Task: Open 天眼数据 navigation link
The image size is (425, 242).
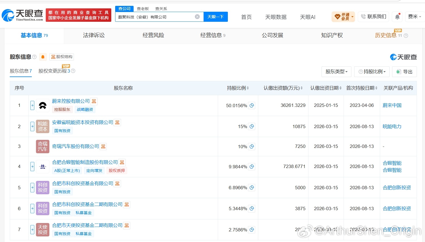Action: pos(276,17)
